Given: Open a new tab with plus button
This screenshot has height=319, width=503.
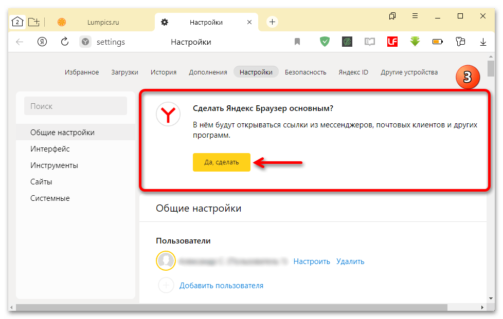Looking at the screenshot, I should click(272, 22).
